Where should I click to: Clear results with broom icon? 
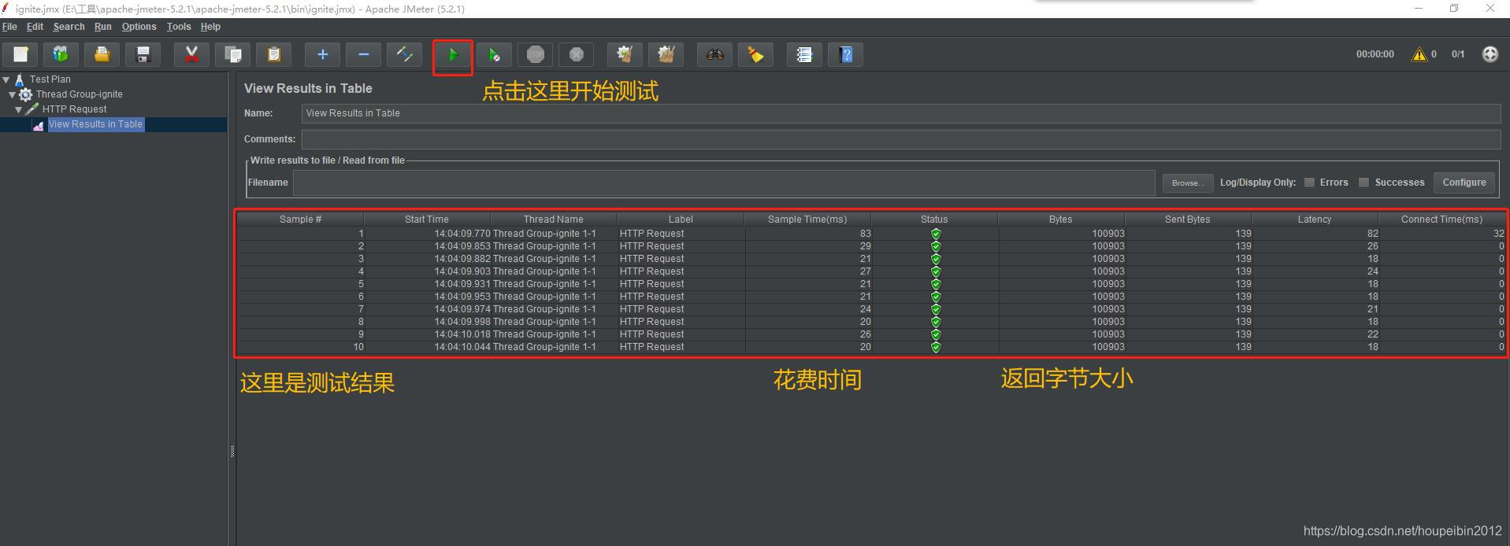click(625, 54)
